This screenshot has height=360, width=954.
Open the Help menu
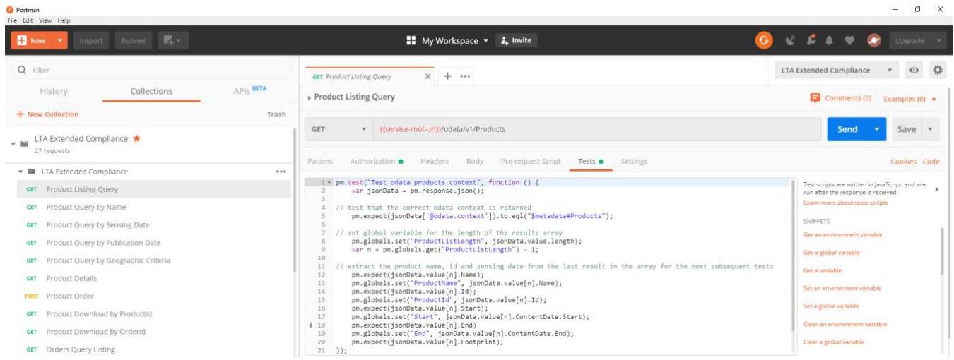point(64,20)
